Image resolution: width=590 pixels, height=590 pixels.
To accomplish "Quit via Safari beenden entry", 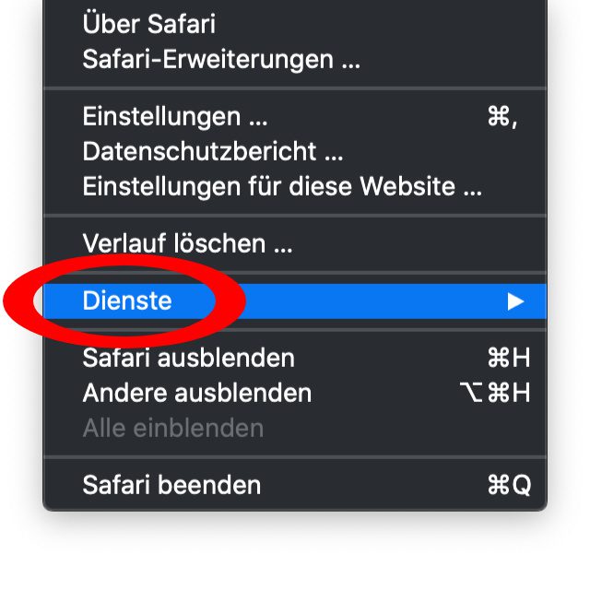I will pyautogui.click(x=171, y=485).
